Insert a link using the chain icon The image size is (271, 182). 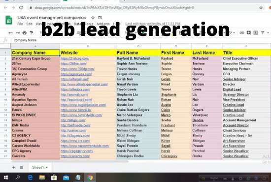tap(242, 32)
